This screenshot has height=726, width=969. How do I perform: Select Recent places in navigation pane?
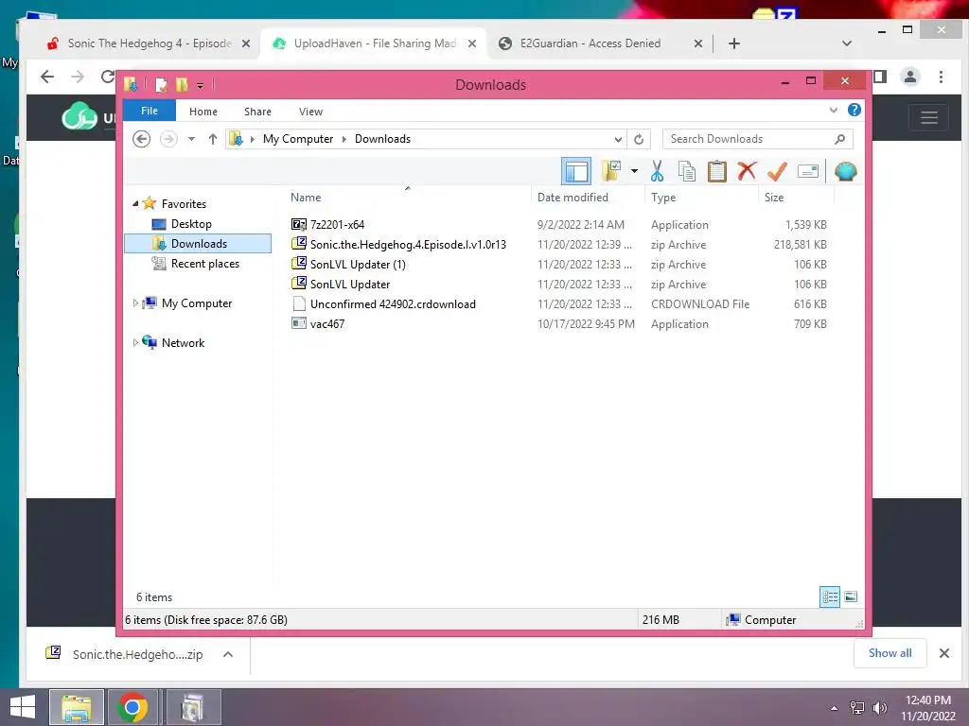tap(204, 264)
